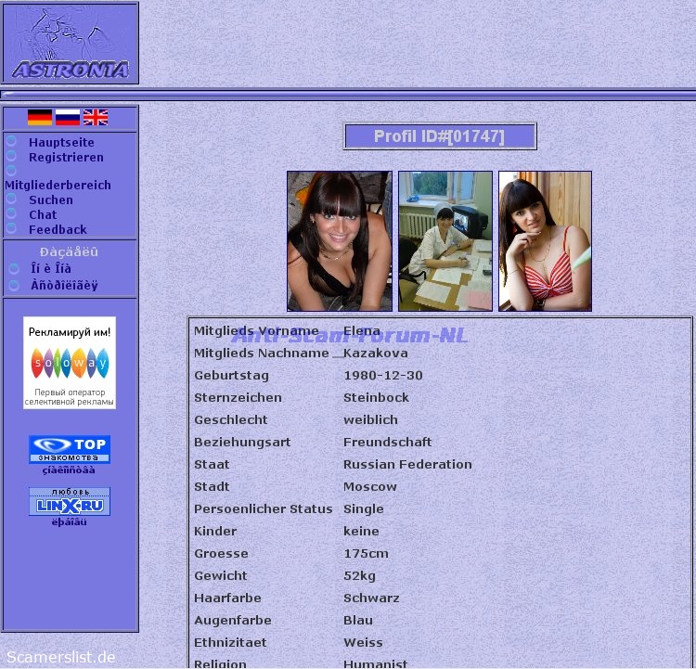Enlarge the middle office desk photo
The width and height of the screenshot is (696, 669).
point(445,240)
